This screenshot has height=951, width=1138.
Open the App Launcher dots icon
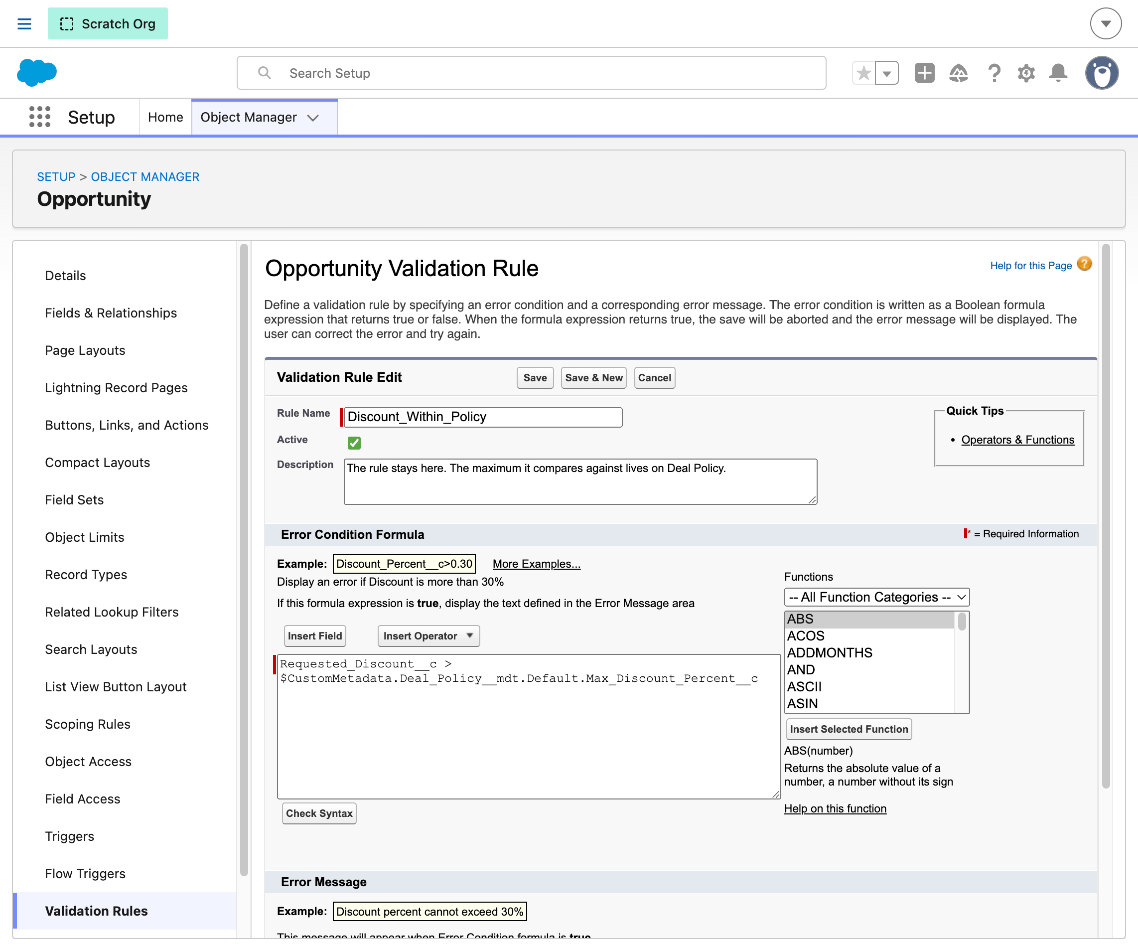(39, 117)
